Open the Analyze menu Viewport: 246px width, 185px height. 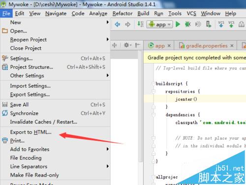point(98,13)
